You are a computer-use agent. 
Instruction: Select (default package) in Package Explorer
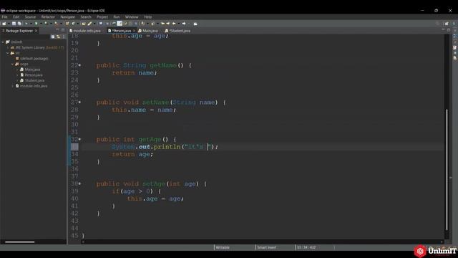[x=34, y=59]
